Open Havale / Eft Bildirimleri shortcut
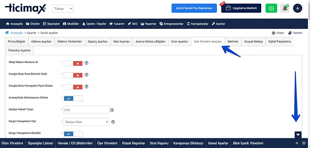The image size is (310, 148). [75, 143]
